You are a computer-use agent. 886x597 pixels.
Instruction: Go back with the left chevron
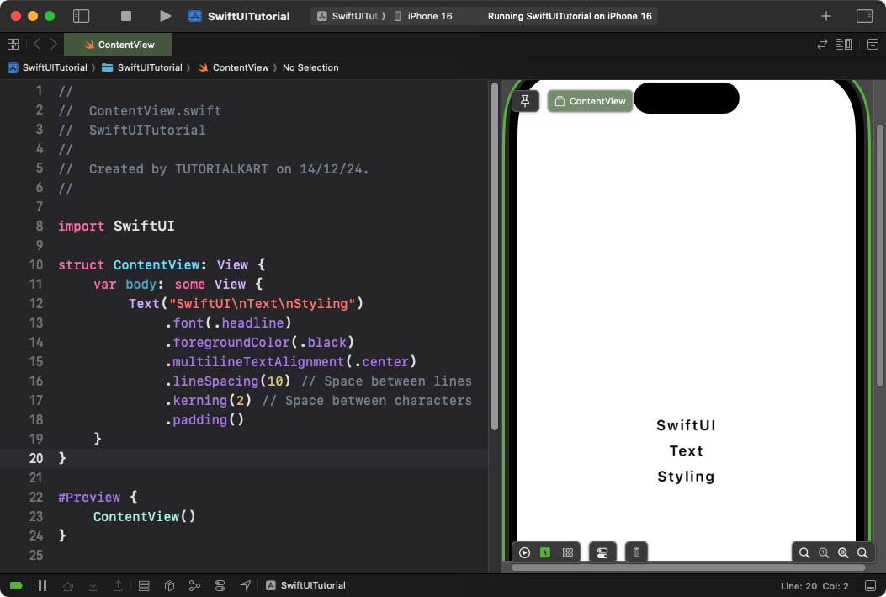click(37, 44)
